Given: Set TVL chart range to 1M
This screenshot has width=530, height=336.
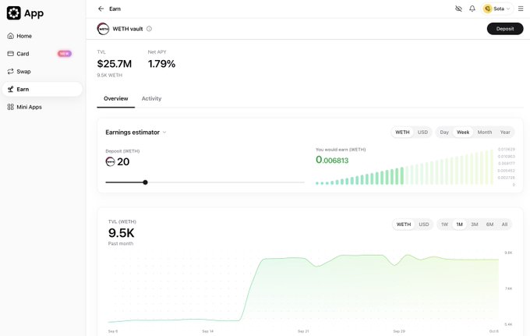Looking at the screenshot, I should (459, 225).
